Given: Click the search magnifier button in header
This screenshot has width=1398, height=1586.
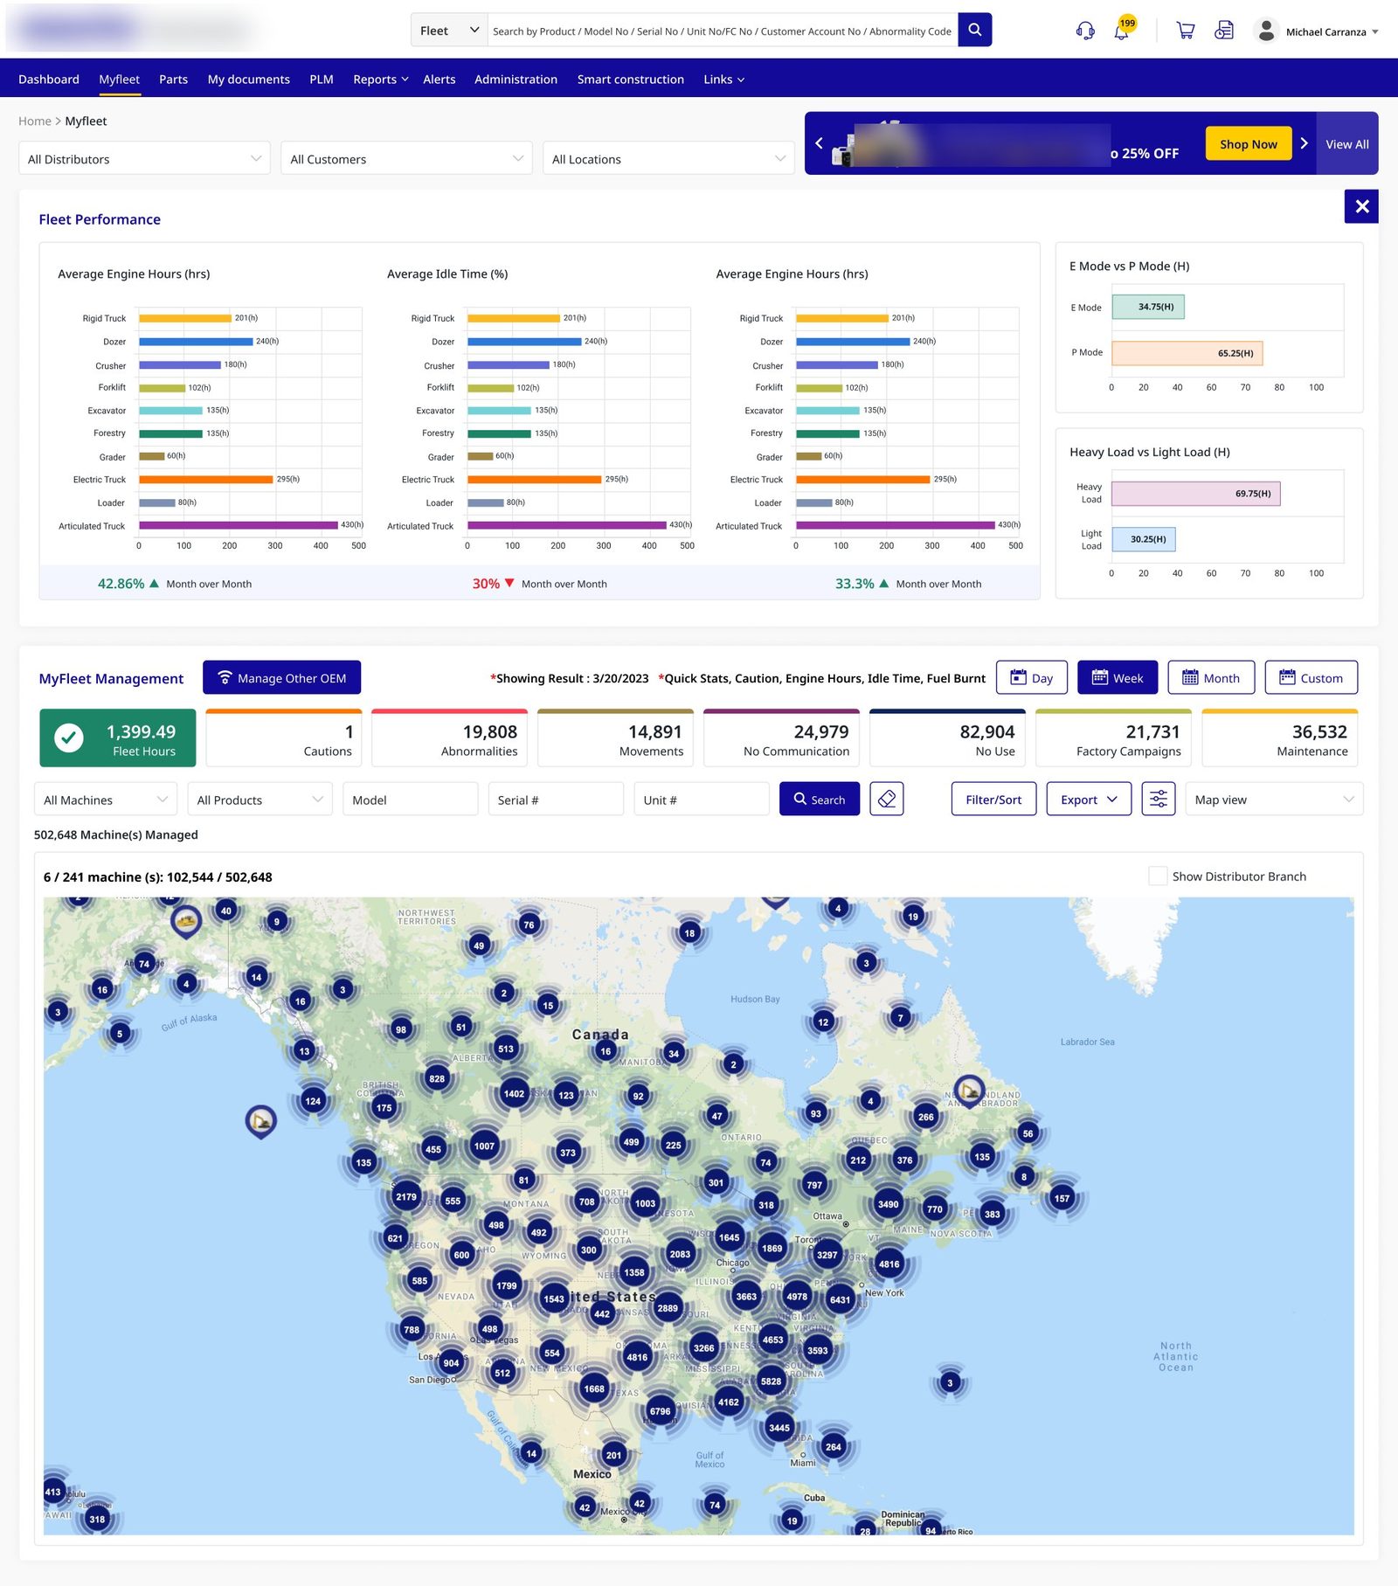Looking at the screenshot, I should pyautogui.click(x=974, y=30).
